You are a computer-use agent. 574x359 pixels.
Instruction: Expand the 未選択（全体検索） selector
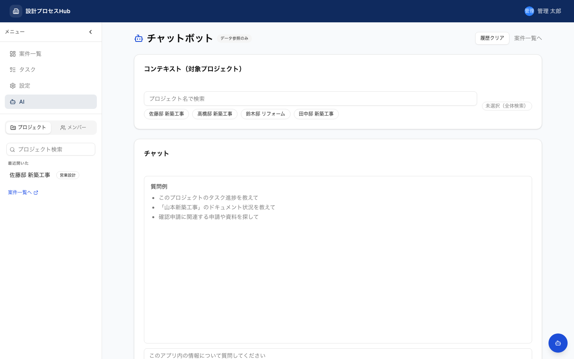click(x=507, y=106)
